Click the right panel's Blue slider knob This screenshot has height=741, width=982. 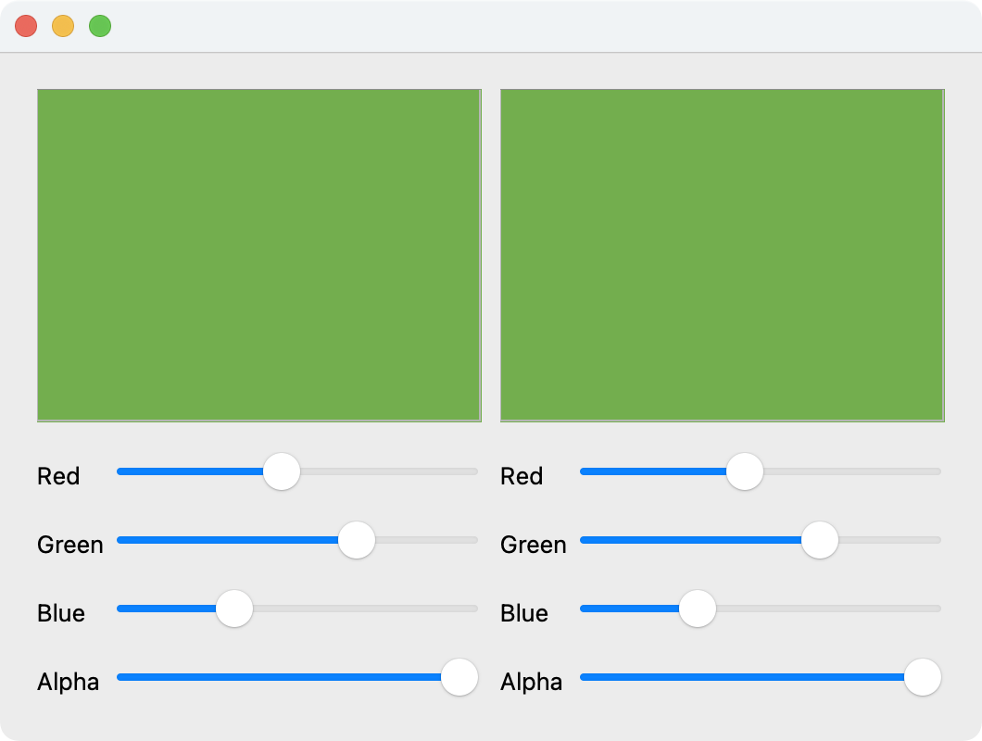[698, 609]
